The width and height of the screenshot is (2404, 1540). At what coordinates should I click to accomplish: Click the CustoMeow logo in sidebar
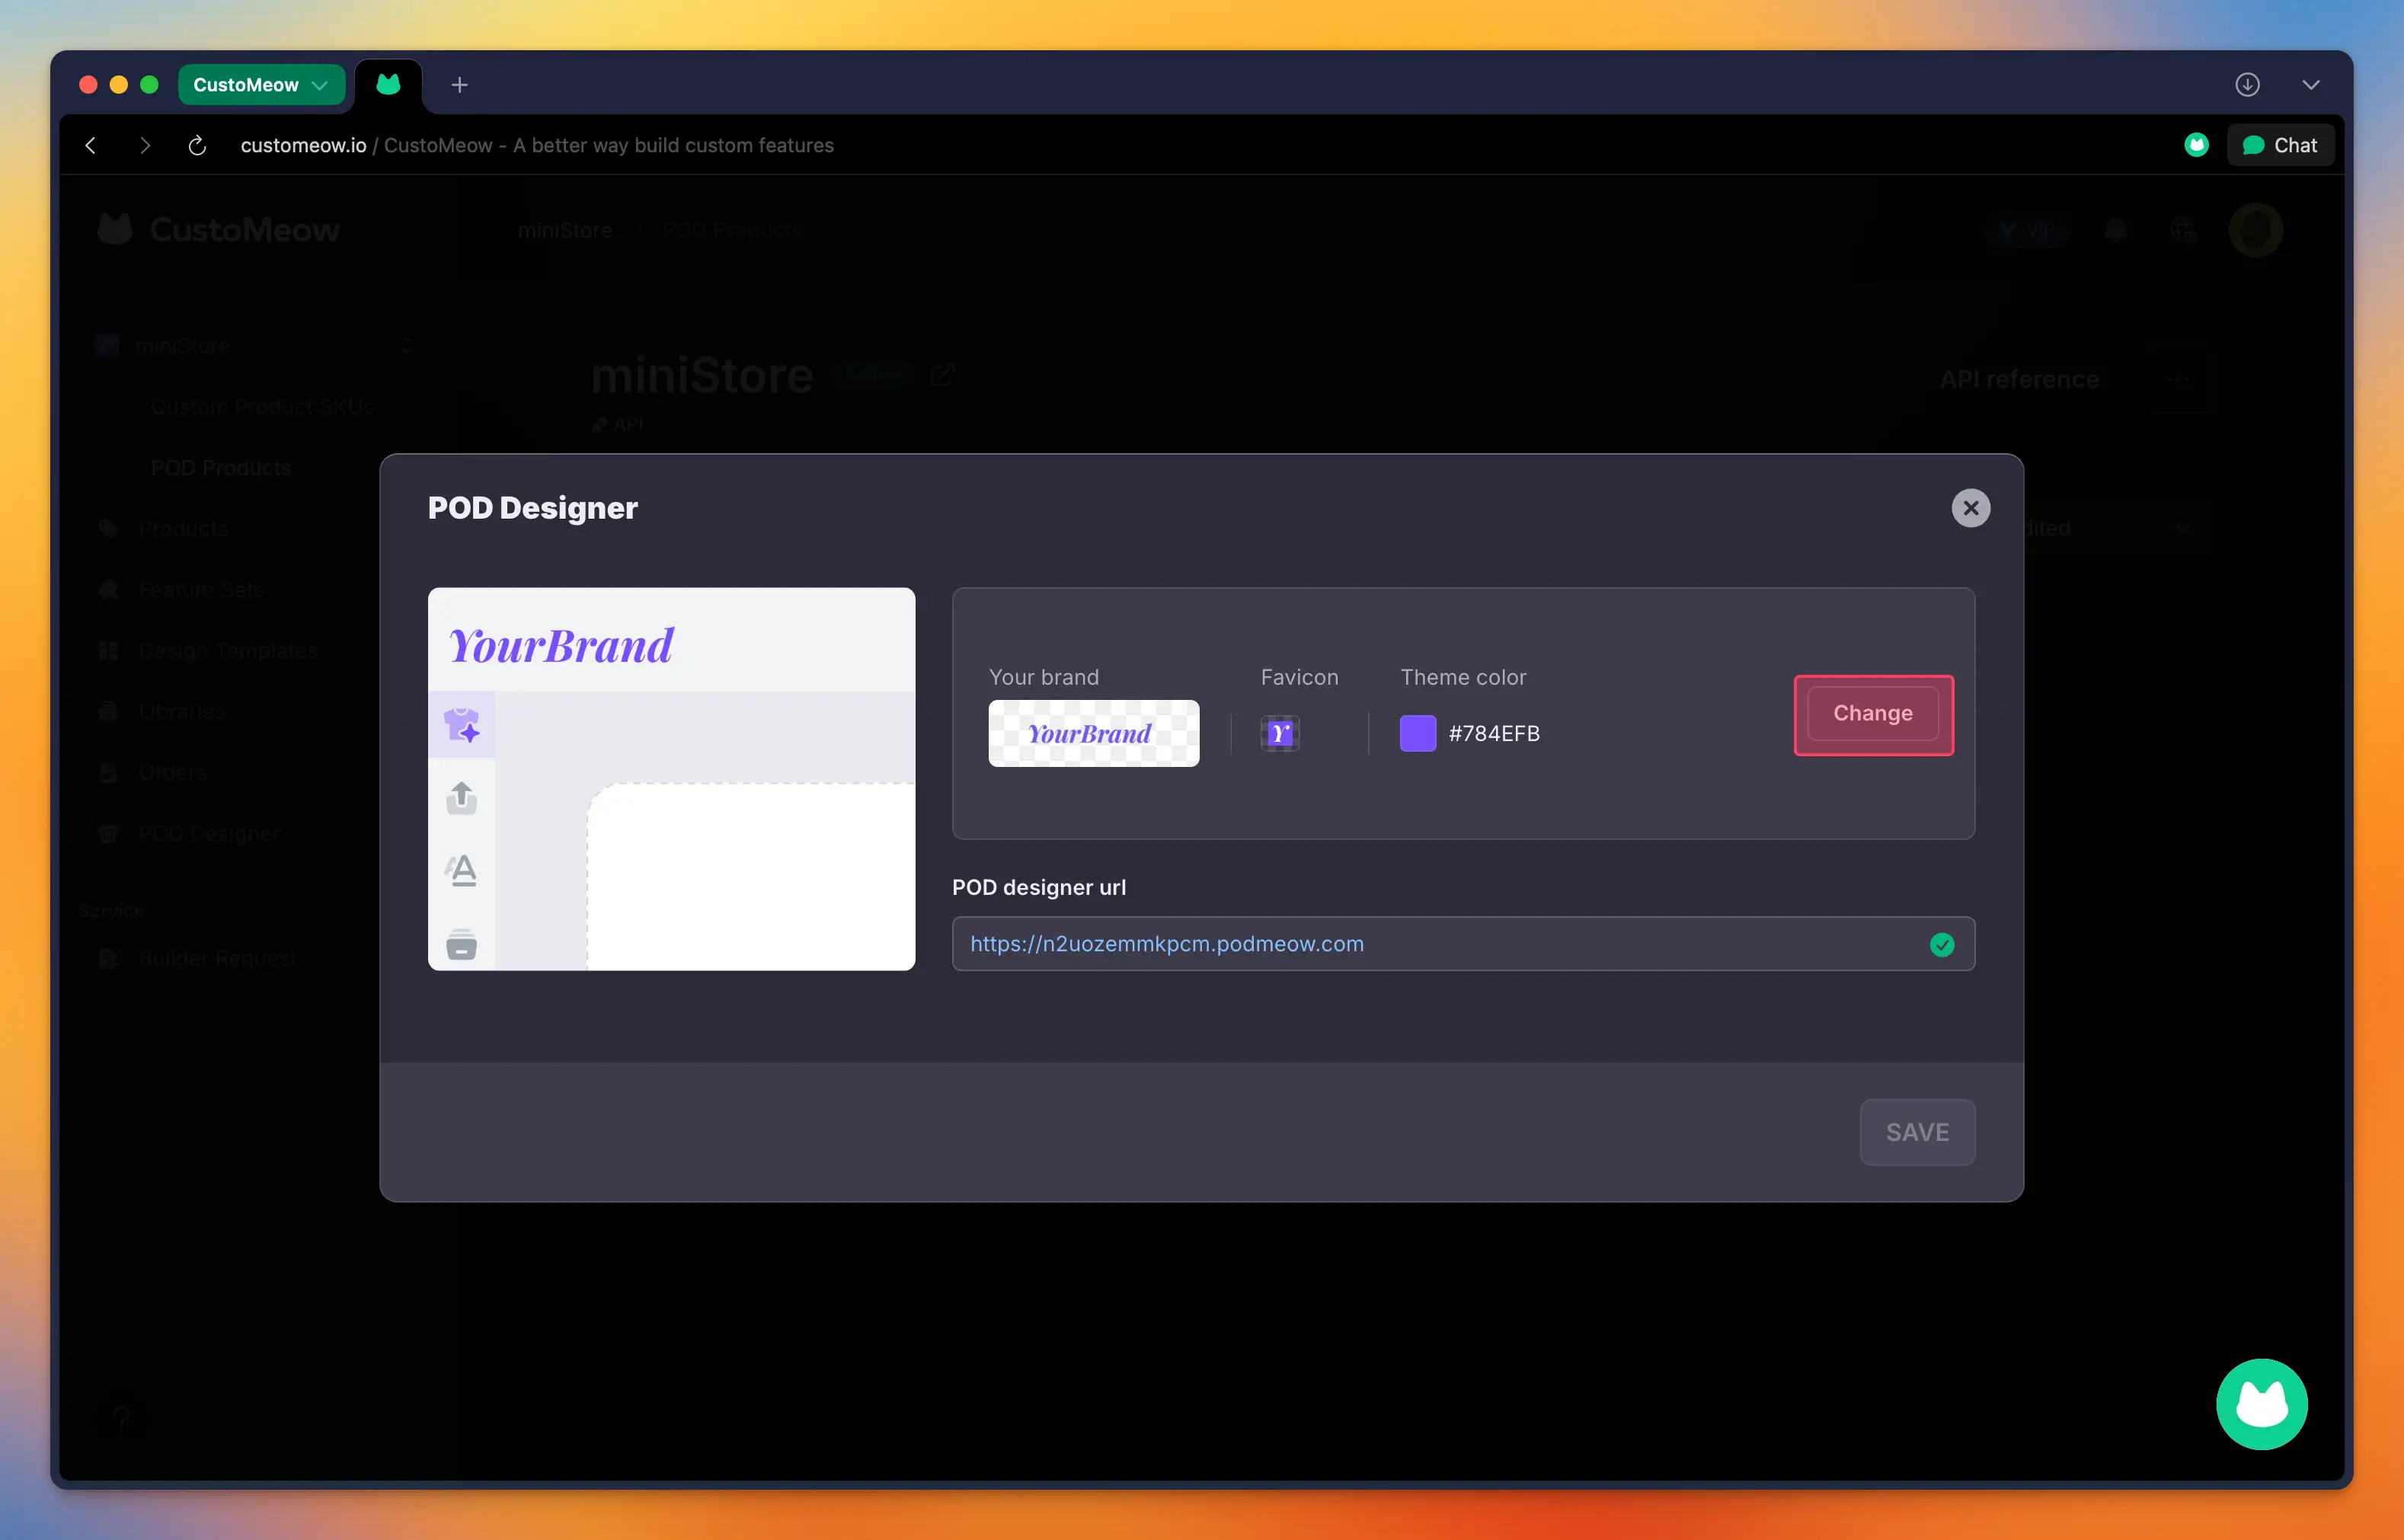pyautogui.click(x=219, y=230)
